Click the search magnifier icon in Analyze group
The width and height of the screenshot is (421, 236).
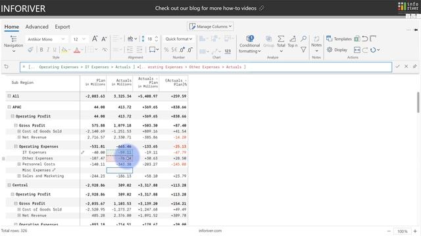303,39
